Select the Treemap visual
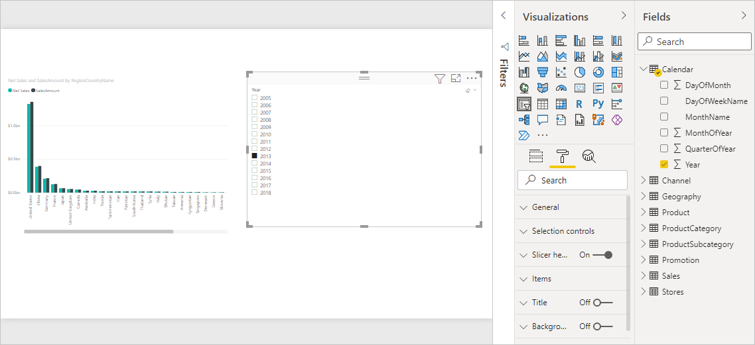755x345 pixels. pyautogui.click(x=617, y=72)
